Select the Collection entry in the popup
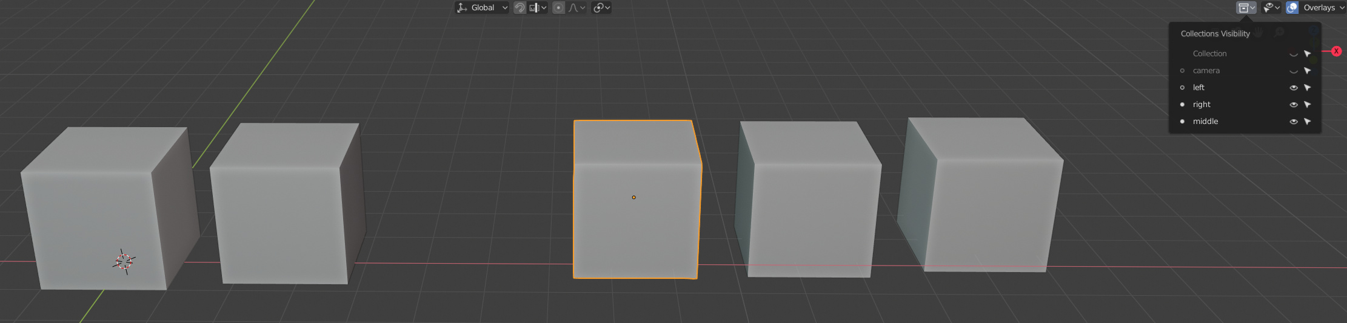The image size is (1347, 323). tap(1209, 54)
